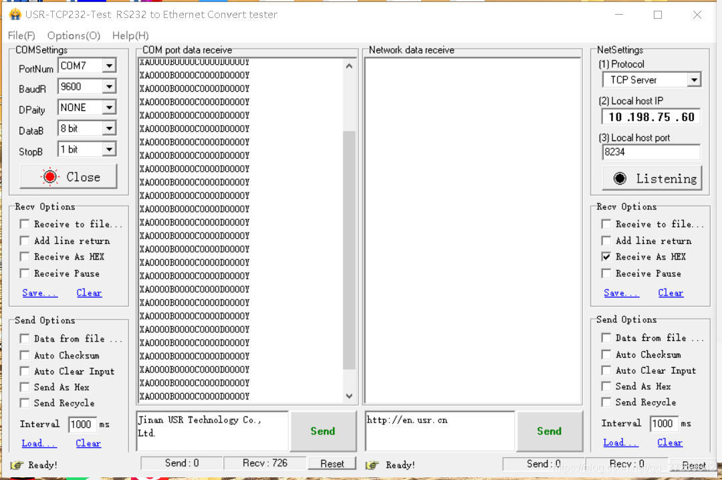Viewport: 722px width, 480px height.
Task: Click the black Listening status indicator icon
Action: click(x=620, y=178)
